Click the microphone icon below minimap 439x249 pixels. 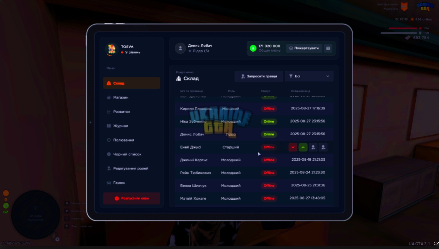tap(54, 235)
